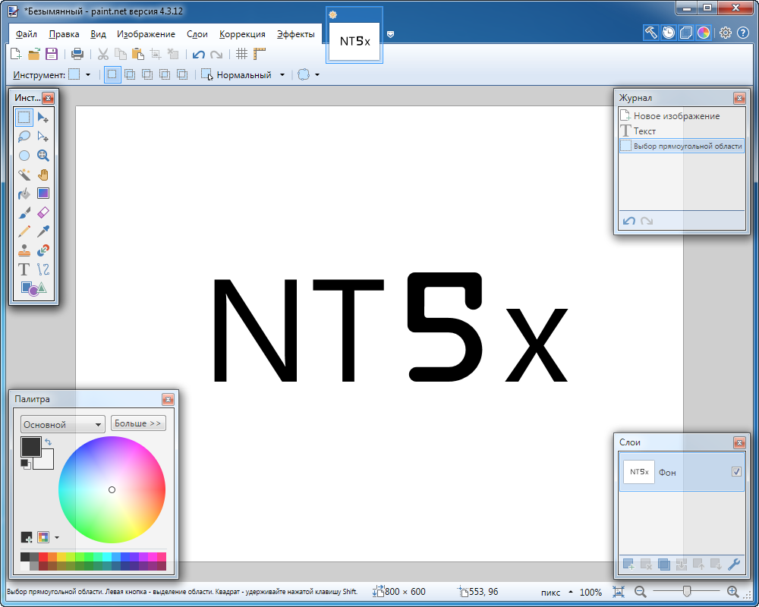
Task: Click the Print icon in toolbar
Action: coord(77,54)
